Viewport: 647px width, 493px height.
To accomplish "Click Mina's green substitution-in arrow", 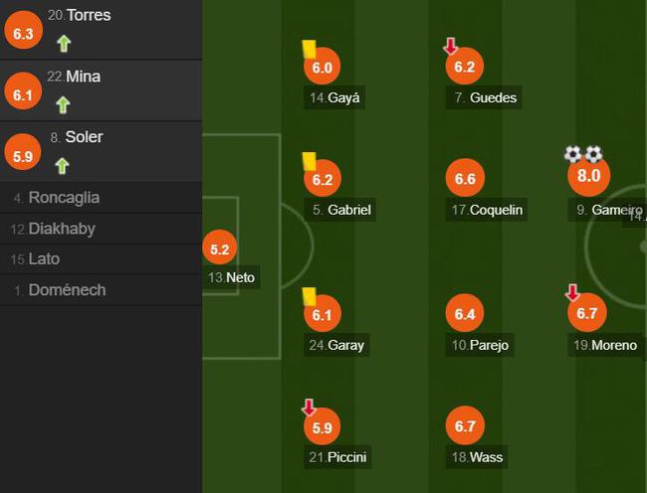I will tap(63, 105).
